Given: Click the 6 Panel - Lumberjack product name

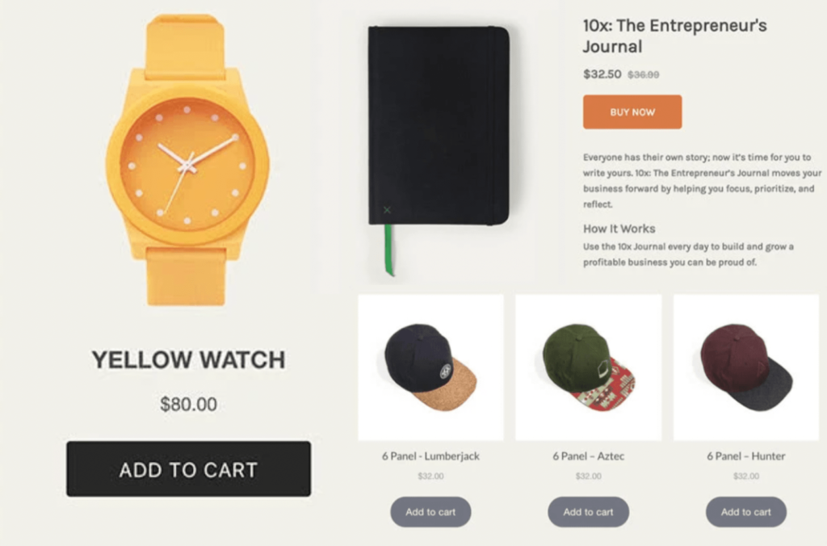Looking at the screenshot, I should pyautogui.click(x=430, y=456).
